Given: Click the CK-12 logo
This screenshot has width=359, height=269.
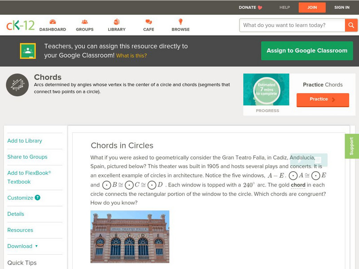Looking at the screenshot, I should point(20,25).
